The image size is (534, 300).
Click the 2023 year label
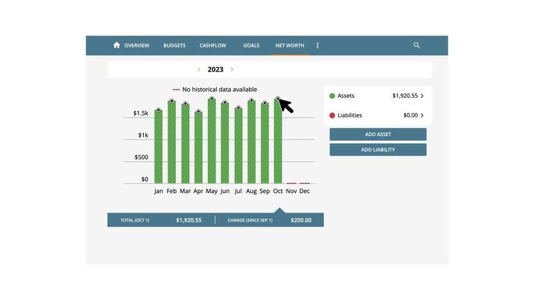click(216, 69)
